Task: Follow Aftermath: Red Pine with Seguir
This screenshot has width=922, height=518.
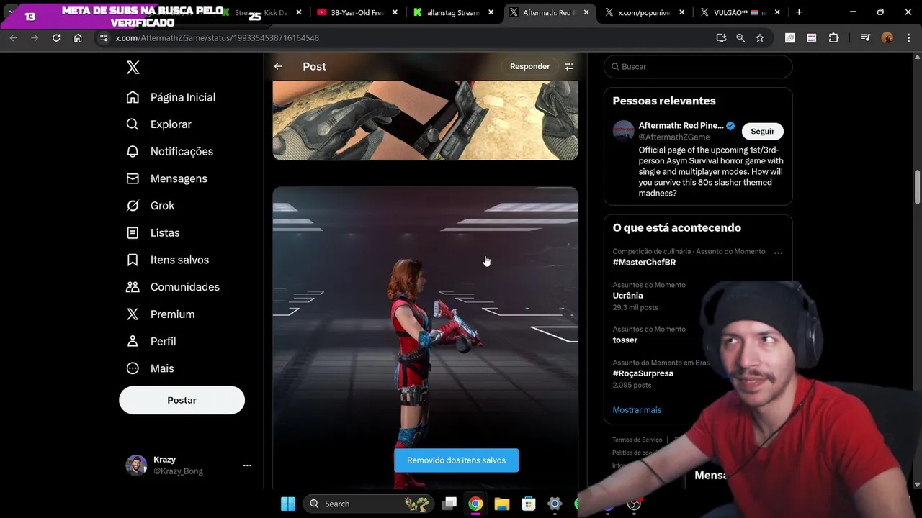Action: click(x=762, y=132)
